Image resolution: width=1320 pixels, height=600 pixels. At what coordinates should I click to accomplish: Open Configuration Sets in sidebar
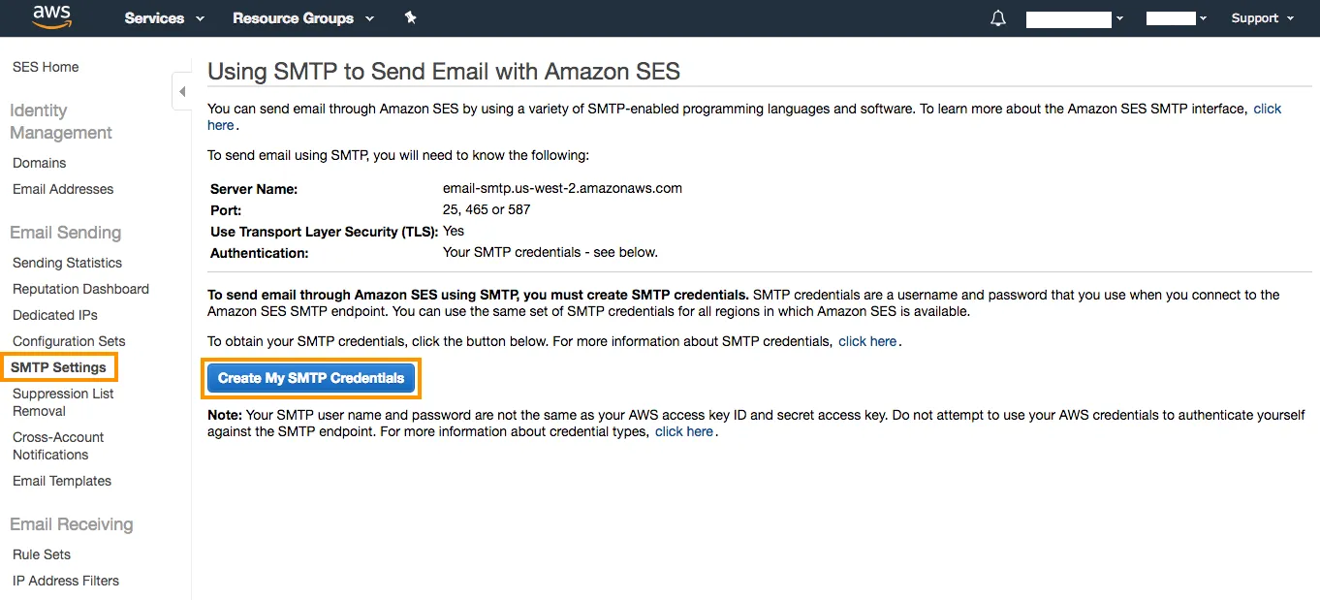(x=69, y=341)
